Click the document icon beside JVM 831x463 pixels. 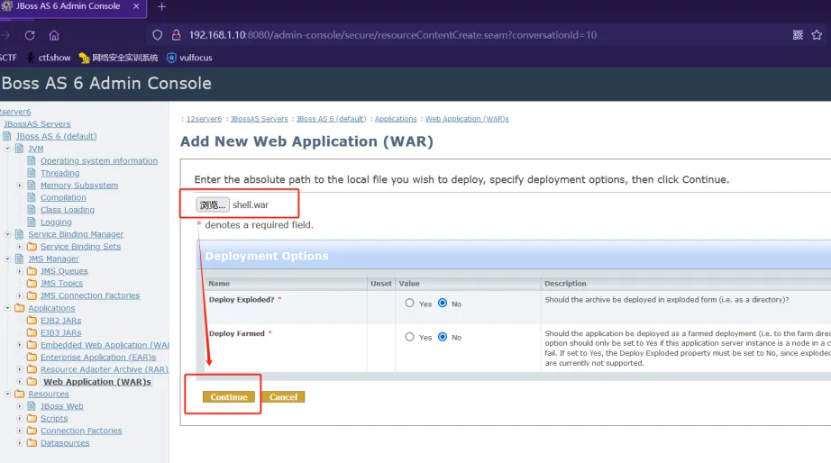click(20, 149)
